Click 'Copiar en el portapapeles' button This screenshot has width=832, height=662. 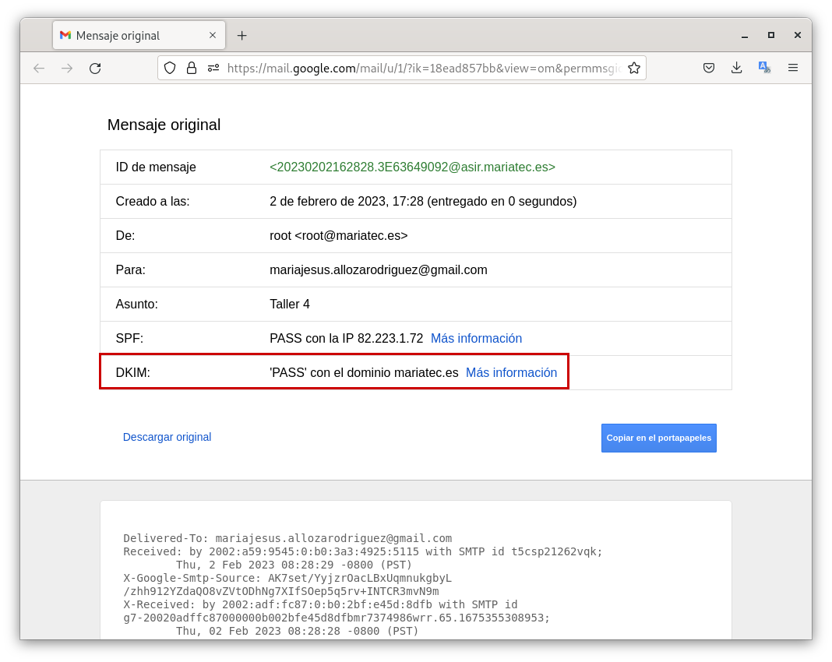coord(658,438)
